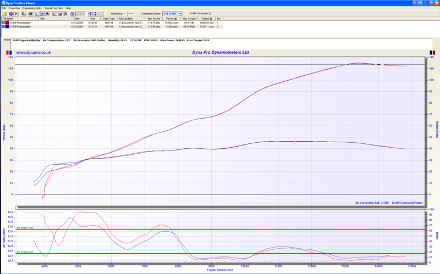Click inside the Notes text field
Screen dimensions: 440x274
(x=220, y=43)
